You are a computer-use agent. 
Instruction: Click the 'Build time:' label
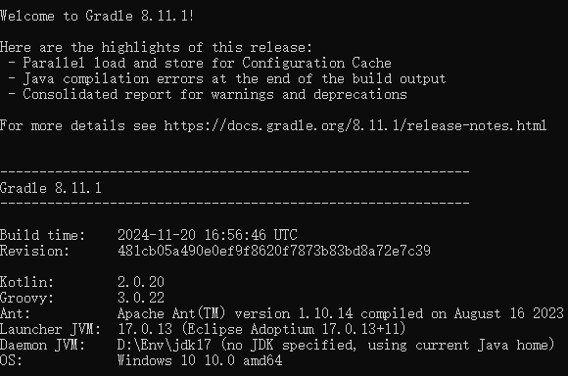click(42, 235)
